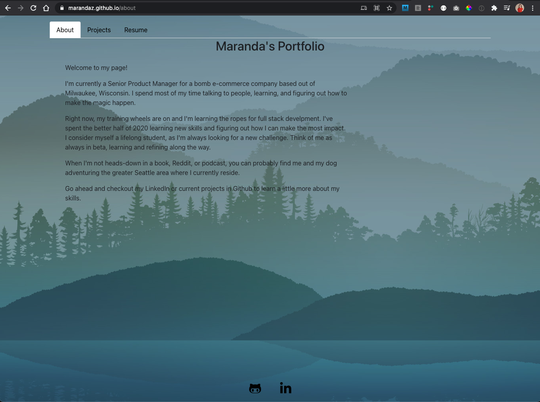This screenshot has width=540, height=402.
Task: Click the document-style extension icon
Action: point(418,8)
